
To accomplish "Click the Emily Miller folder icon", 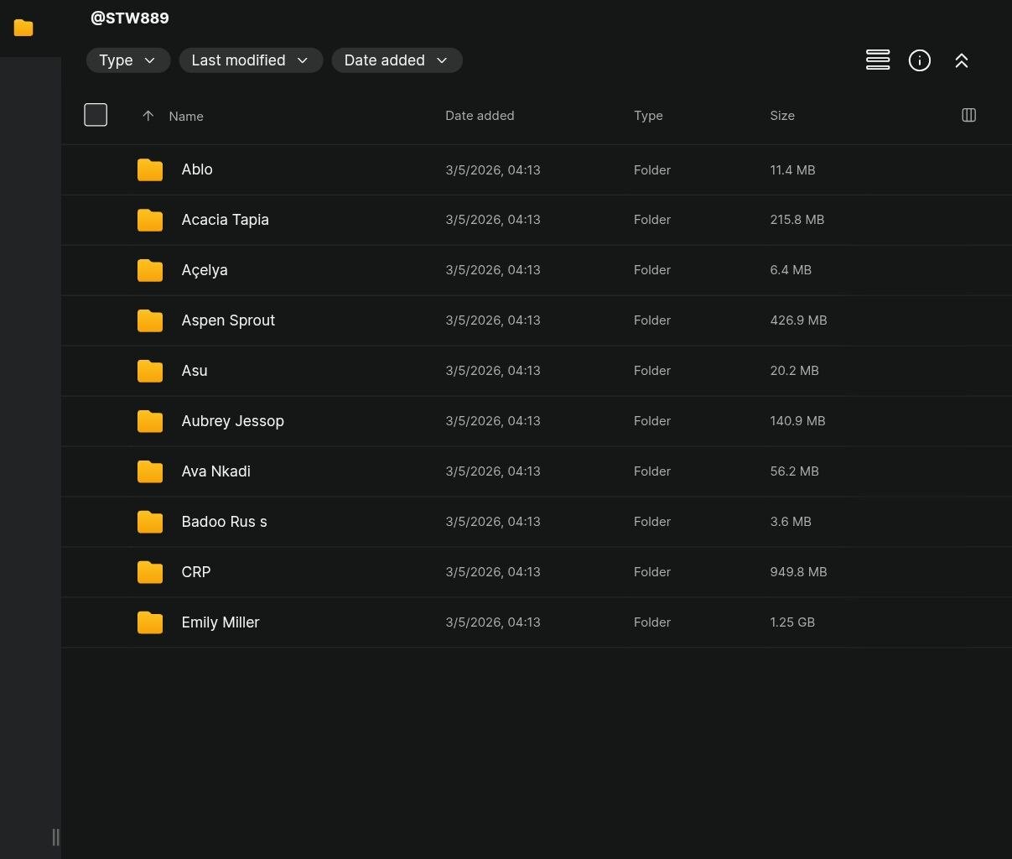I will [x=150, y=622].
